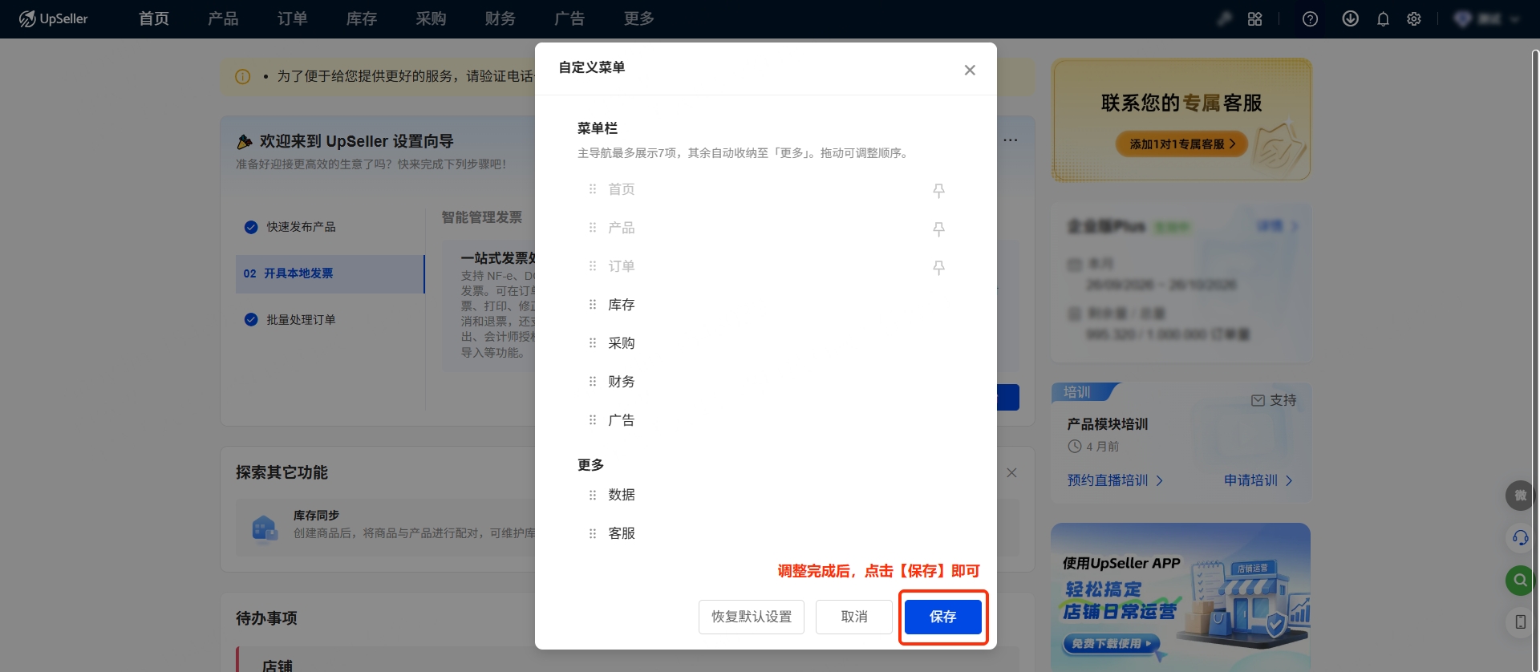1540x672 pixels.
Task: Select the 快速发布产品 wizard step
Action: point(330,227)
